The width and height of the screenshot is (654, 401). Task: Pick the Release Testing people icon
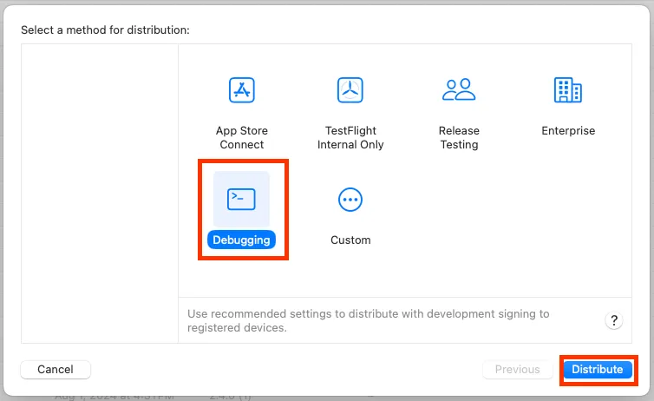click(459, 89)
